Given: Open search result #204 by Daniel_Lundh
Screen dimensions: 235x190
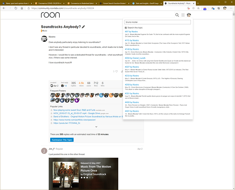Looking at the screenshot, I should click(135, 58).
